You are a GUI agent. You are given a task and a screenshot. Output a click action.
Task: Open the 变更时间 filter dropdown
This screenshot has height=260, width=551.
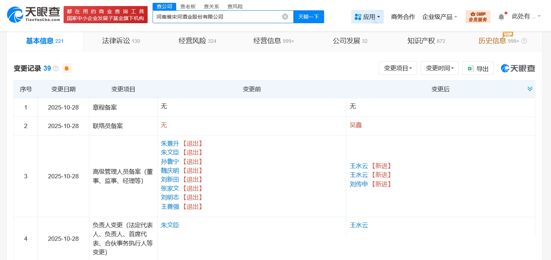440,68
